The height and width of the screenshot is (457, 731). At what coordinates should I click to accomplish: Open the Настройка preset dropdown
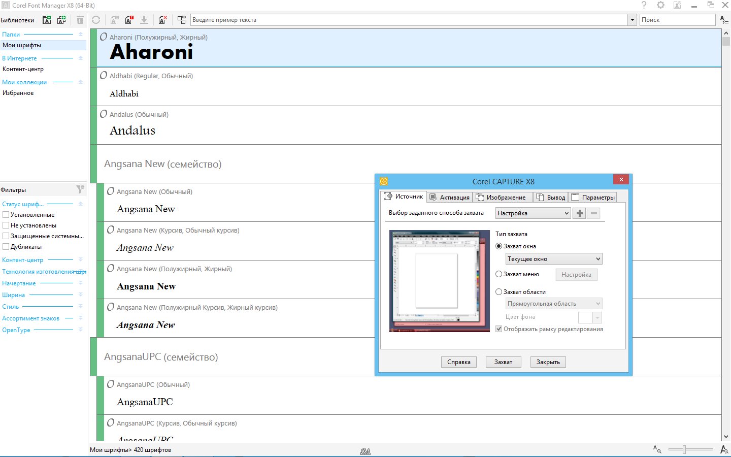(533, 213)
